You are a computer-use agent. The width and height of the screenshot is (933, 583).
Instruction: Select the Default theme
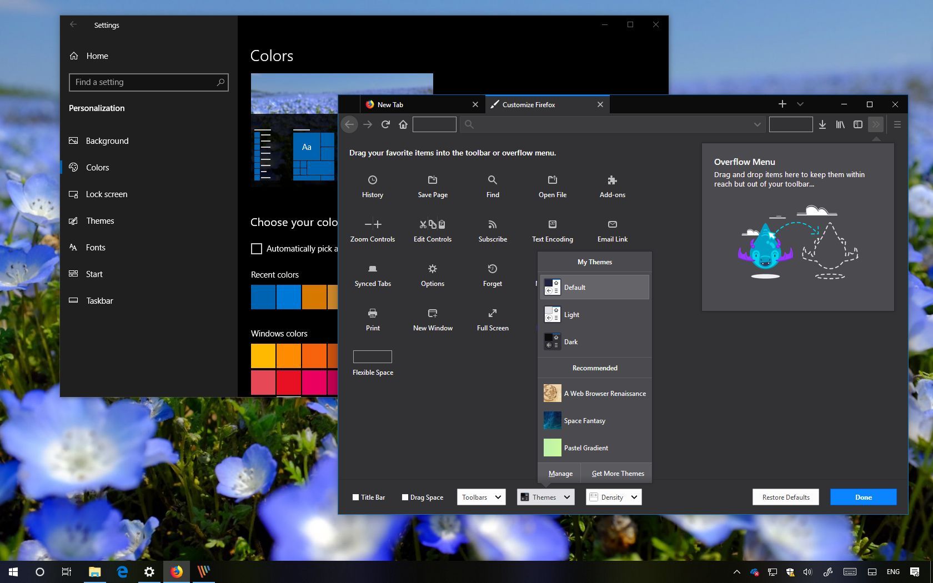595,287
